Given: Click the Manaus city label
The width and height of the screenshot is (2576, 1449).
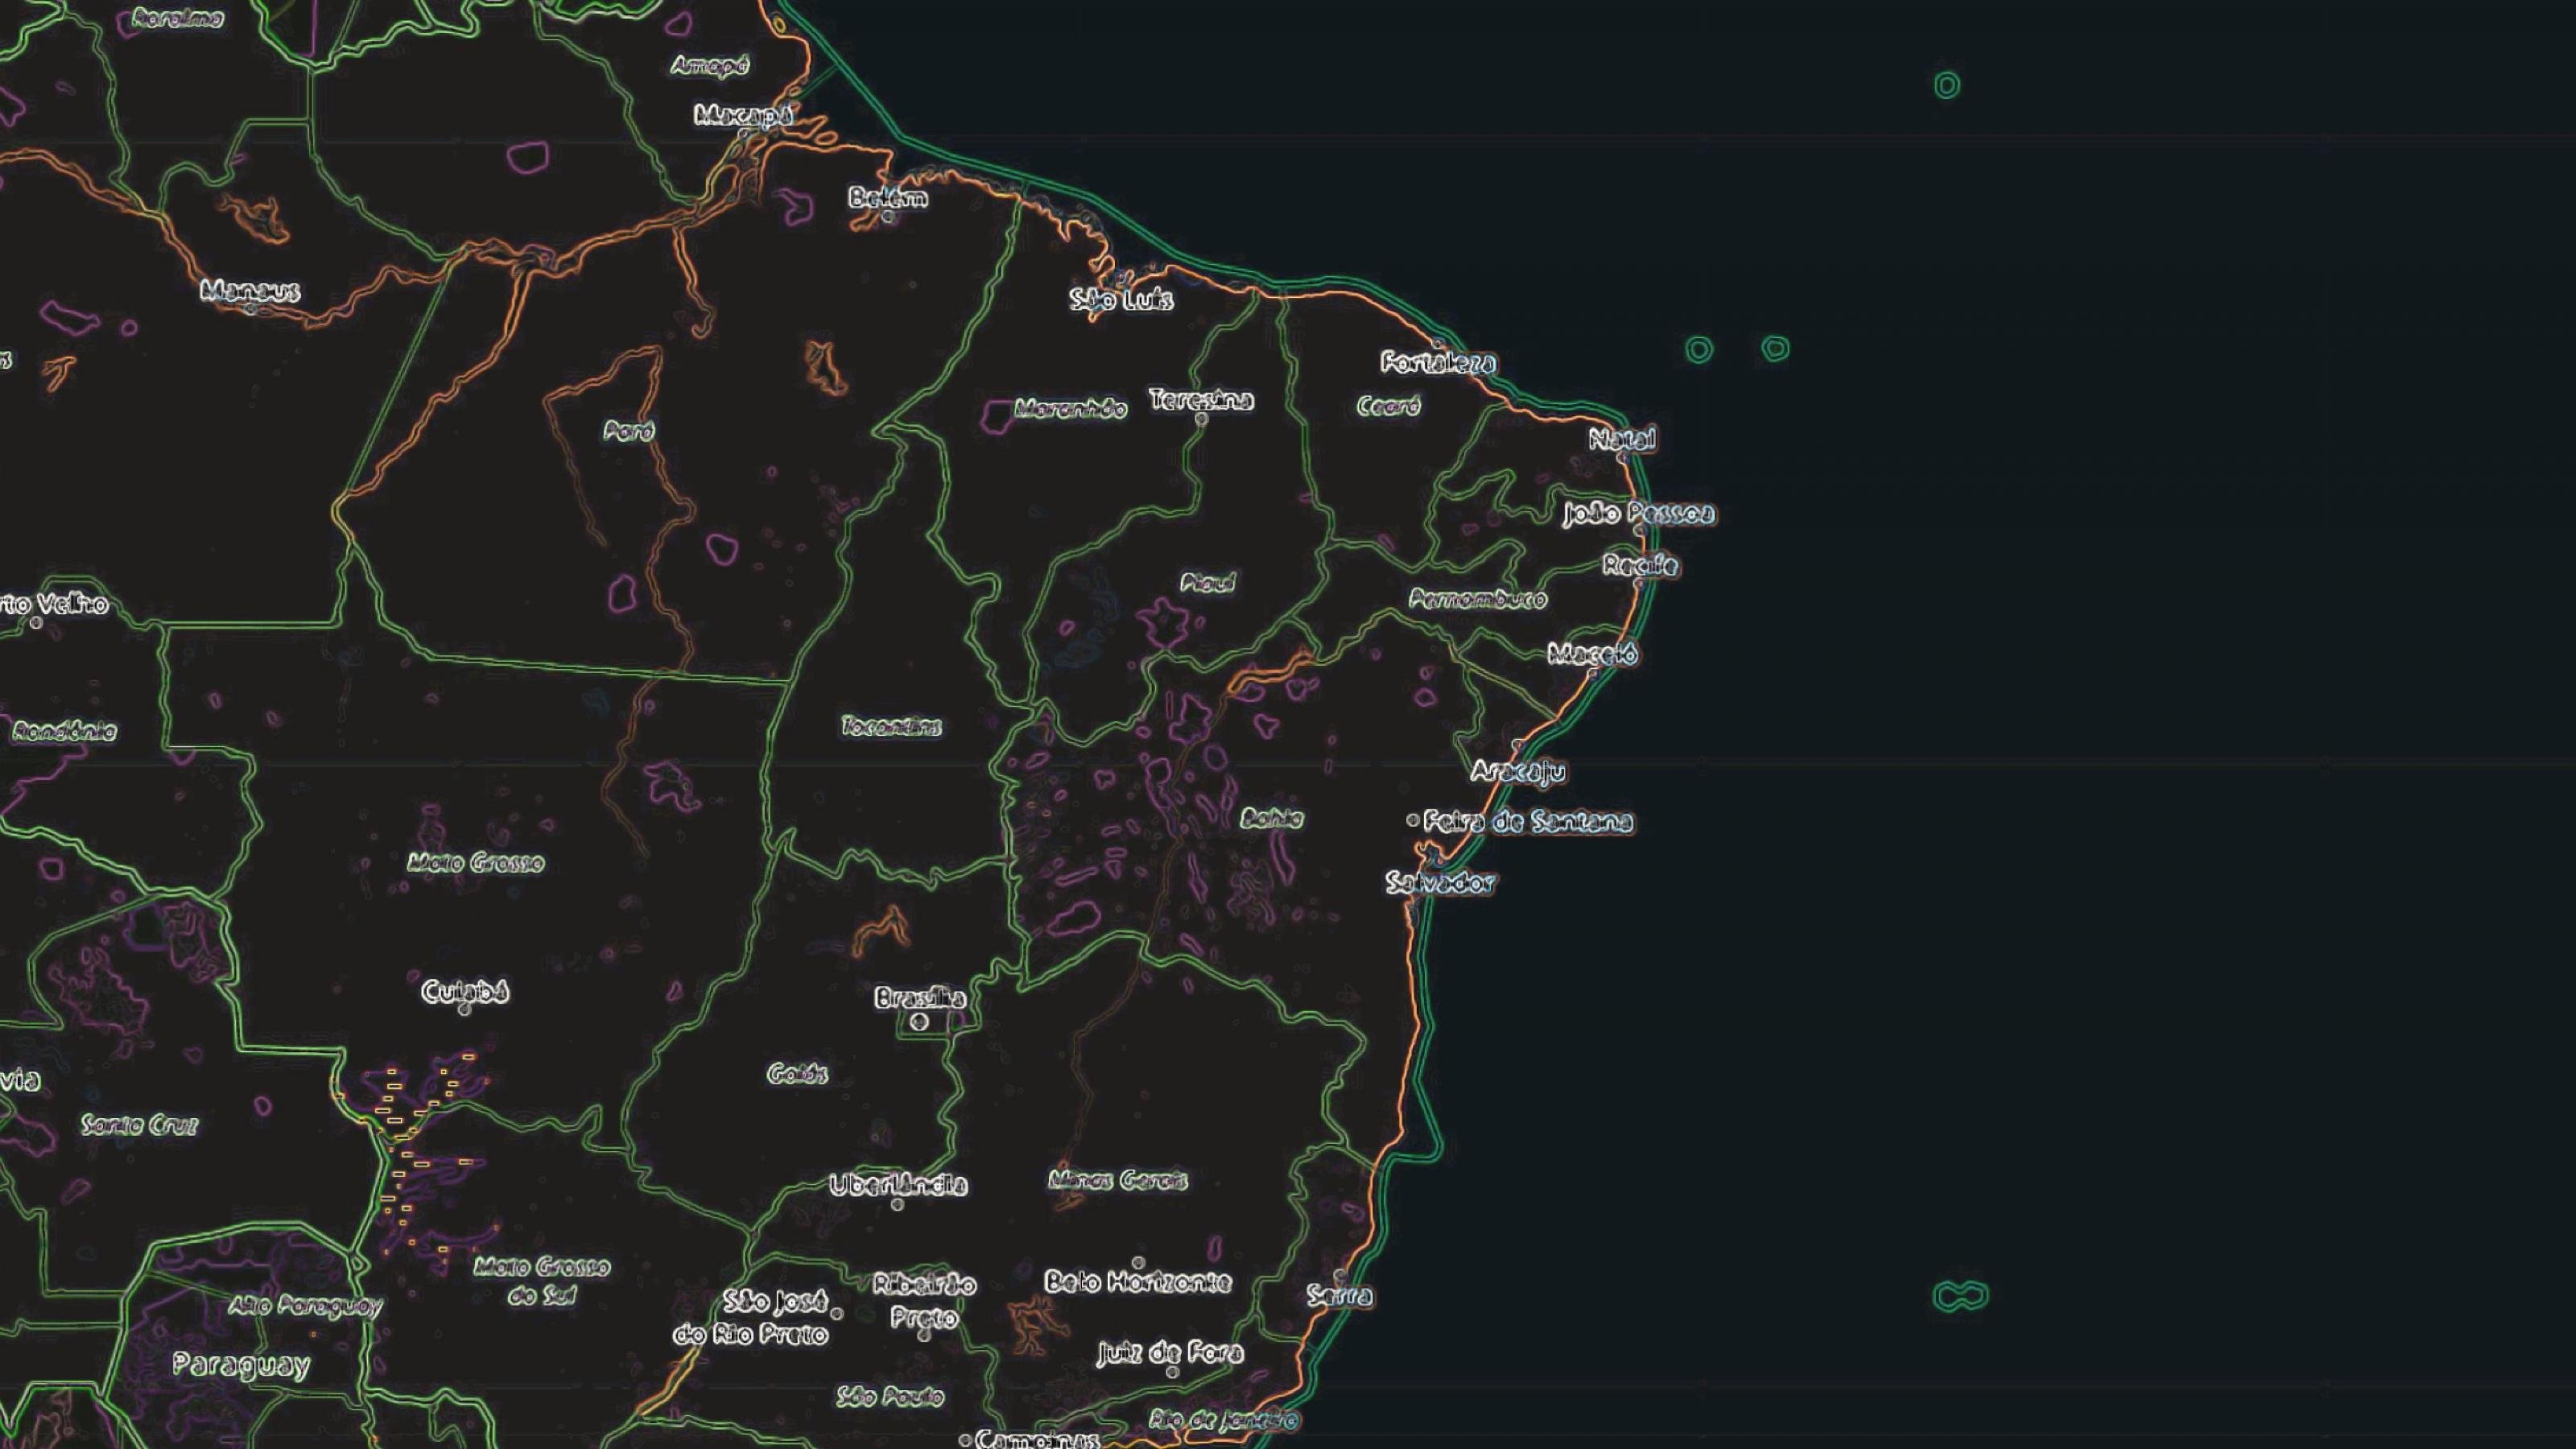Looking at the screenshot, I should [250, 291].
